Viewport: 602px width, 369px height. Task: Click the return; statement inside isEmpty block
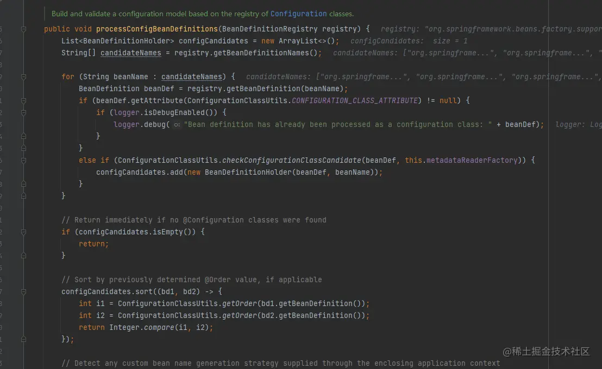pos(93,244)
